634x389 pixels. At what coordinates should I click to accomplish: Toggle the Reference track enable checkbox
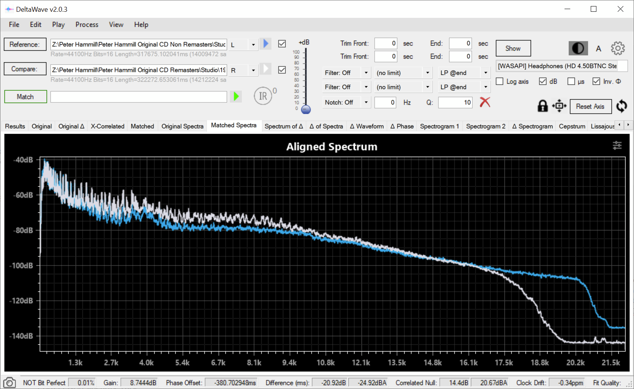point(282,44)
